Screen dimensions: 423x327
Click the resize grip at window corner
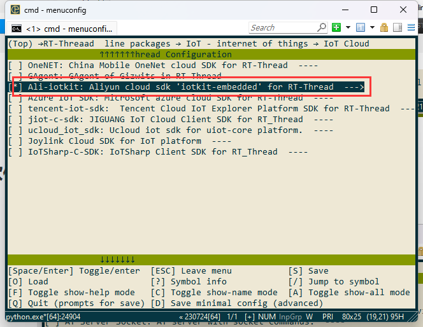(x=413, y=317)
